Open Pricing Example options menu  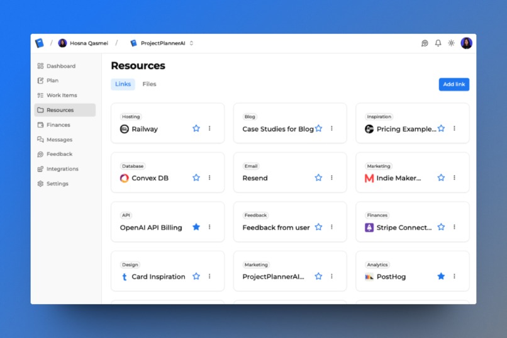tap(454, 128)
